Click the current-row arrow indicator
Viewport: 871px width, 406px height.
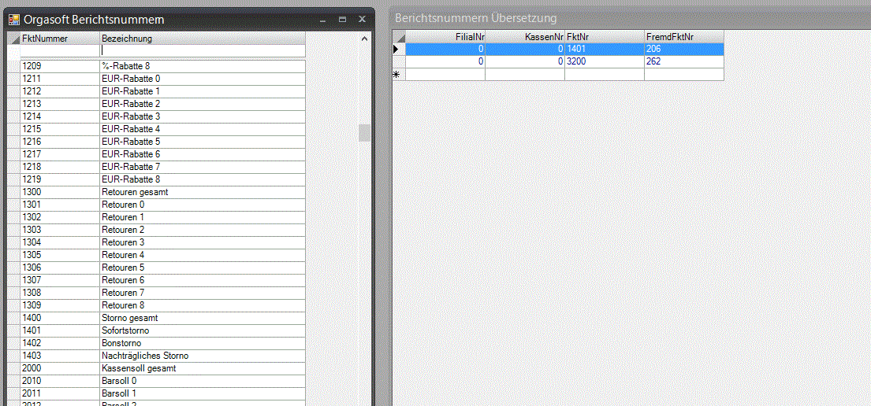coord(398,49)
